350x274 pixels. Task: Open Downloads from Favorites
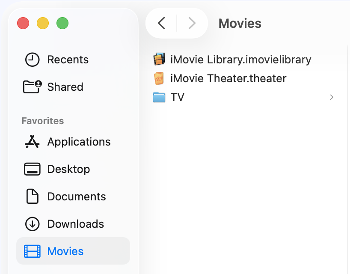click(75, 224)
